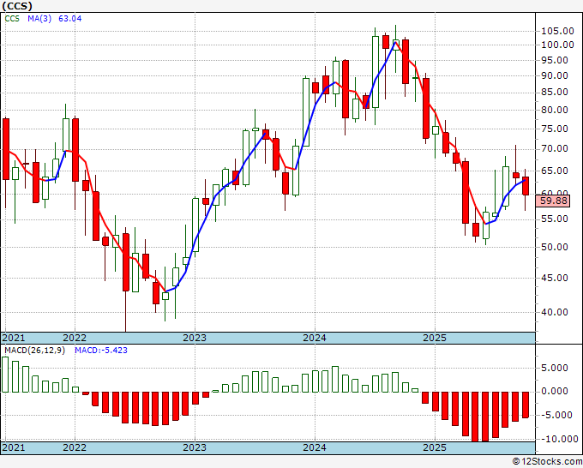583x468 pixels.
Task: Click 2025 on the MACD panel time axis
Action: 435,447
